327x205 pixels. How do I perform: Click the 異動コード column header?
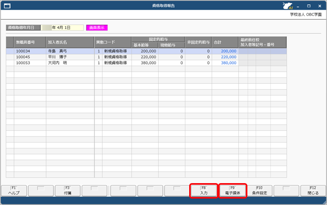tap(113, 42)
